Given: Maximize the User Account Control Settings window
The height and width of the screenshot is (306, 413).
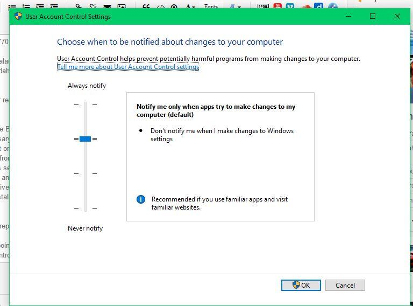Looking at the screenshot, I should 373,16.
